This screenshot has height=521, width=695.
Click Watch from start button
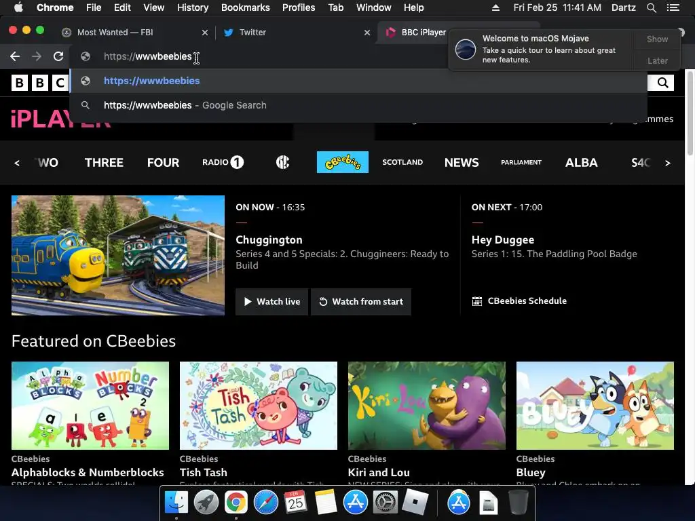pos(361,302)
